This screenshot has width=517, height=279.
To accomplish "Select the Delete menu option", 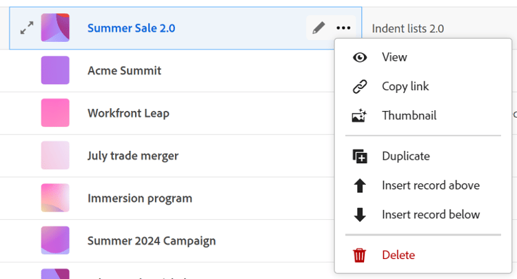I will 398,256.
